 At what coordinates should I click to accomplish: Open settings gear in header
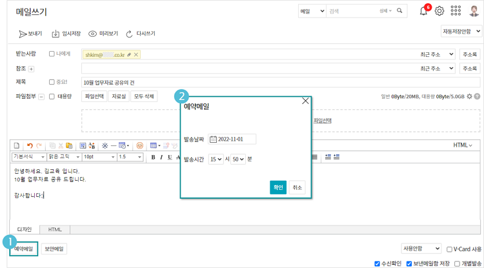pos(439,11)
